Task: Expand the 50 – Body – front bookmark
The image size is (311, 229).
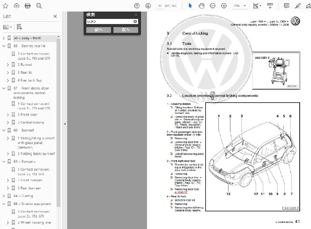Action: tap(4, 38)
